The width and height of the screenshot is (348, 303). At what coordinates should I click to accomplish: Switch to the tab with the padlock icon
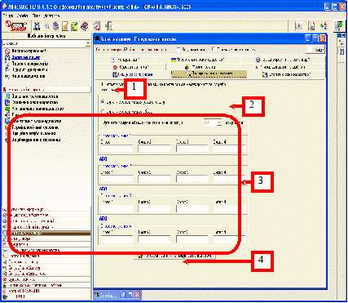(x=201, y=67)
